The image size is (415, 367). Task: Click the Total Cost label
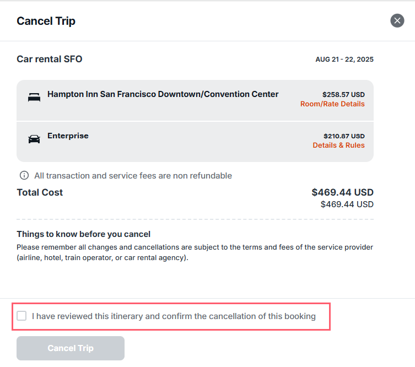(x=40, y=192)
